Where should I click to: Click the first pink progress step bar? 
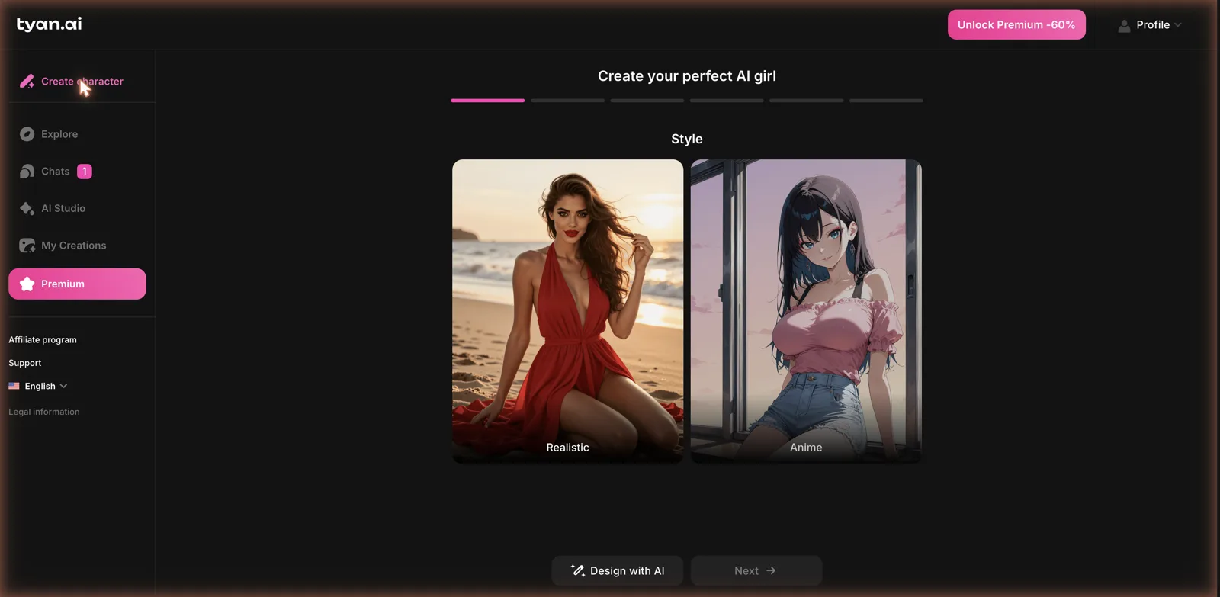(488, 101)
